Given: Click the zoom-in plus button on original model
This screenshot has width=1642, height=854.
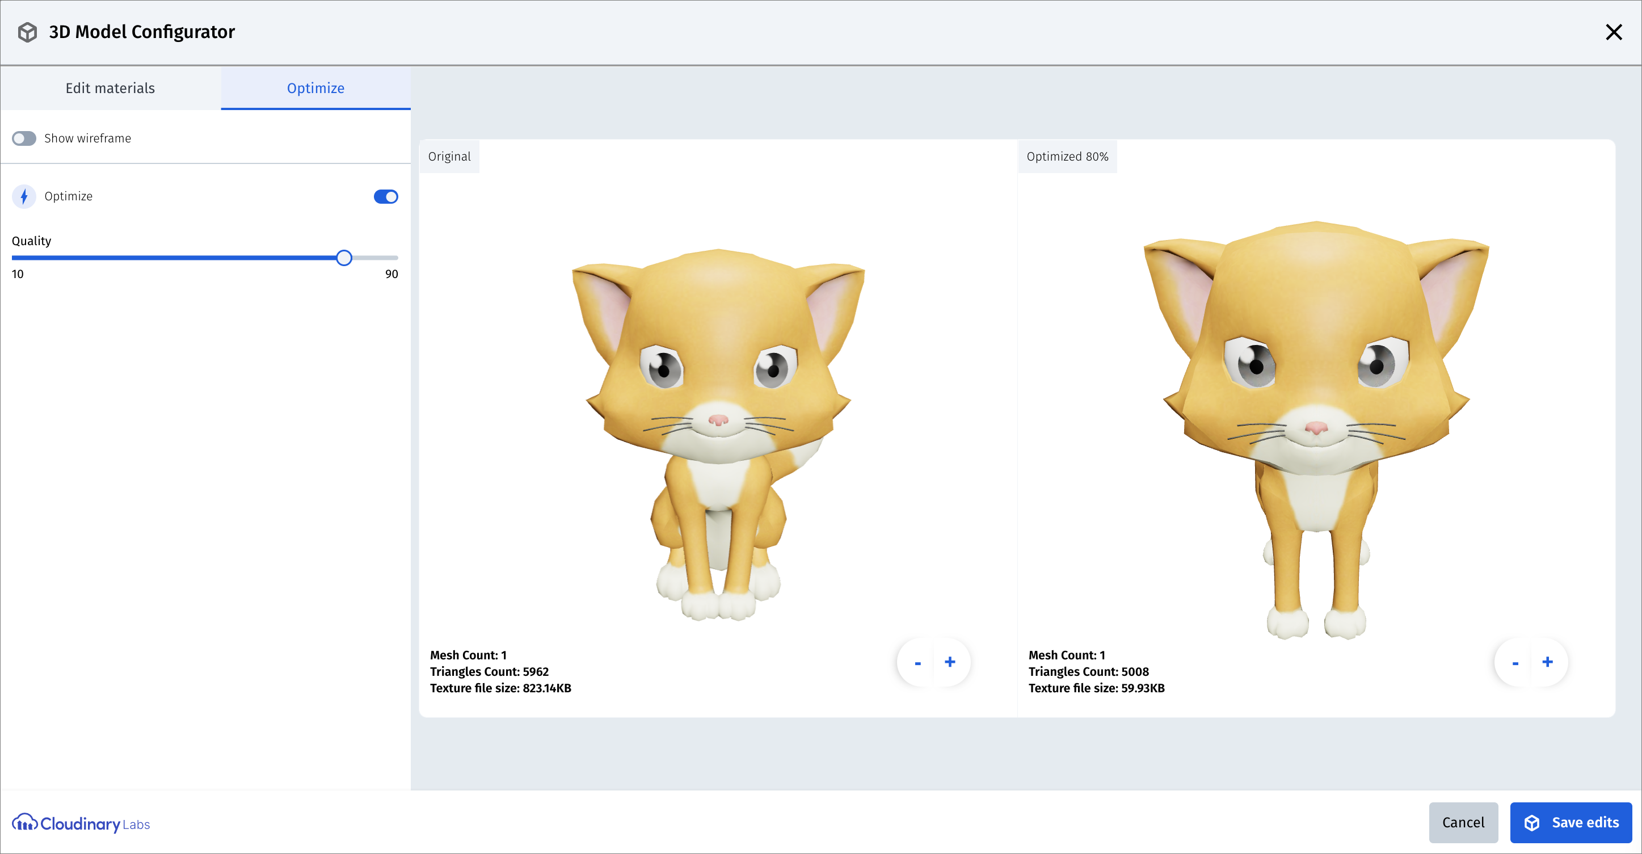Looking at the screenshot, I should point(950,662).
